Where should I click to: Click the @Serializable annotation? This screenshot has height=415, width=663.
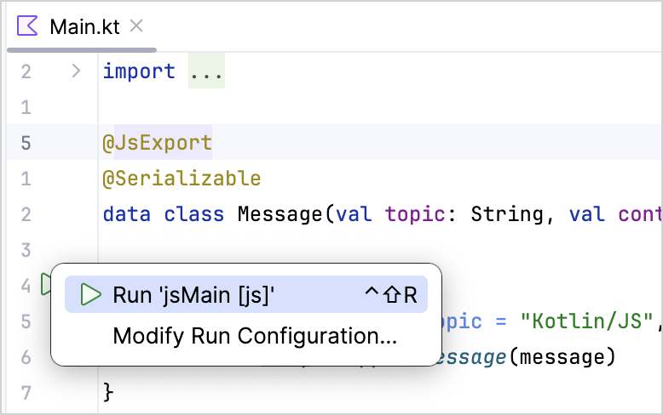tap(182, 179)
